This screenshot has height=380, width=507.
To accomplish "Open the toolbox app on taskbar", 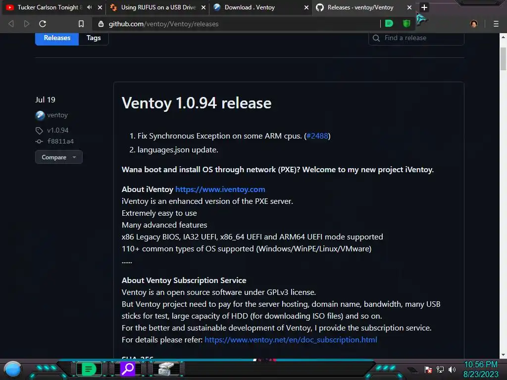I will pos(166,369).
